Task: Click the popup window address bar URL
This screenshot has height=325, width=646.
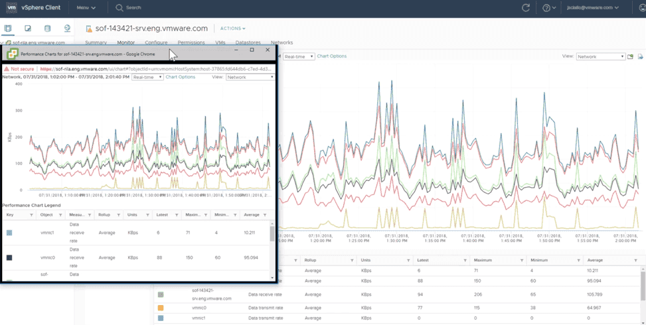Action: click(156, 68)
